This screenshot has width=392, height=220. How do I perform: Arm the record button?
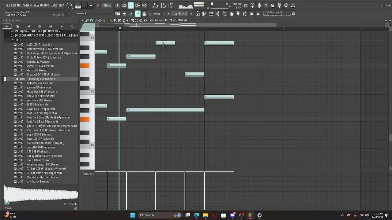point(98,5)
